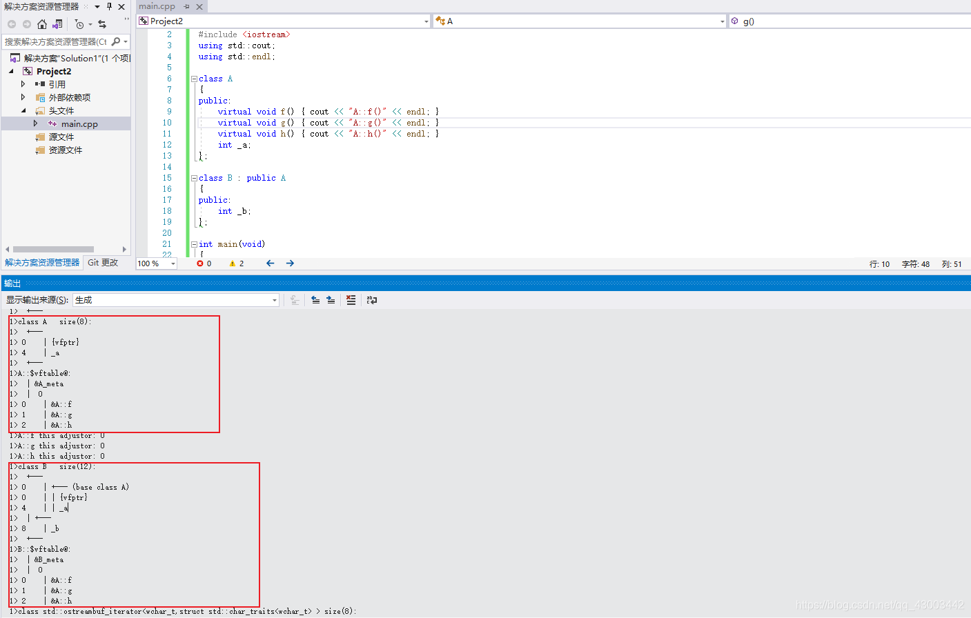Navigate to previous issue with left arrow
Screen dimensions: 971x618
point(270,263)
